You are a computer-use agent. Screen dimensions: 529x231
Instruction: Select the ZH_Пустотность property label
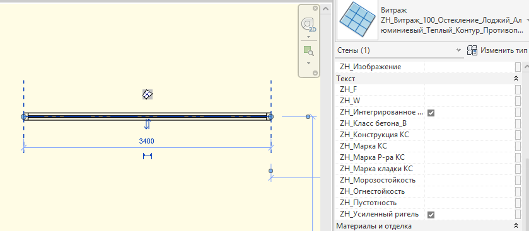(368, 203)
